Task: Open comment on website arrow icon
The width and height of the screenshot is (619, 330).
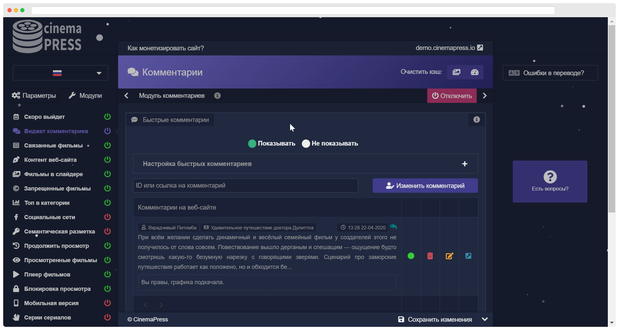Action: [x=468, y=256]
